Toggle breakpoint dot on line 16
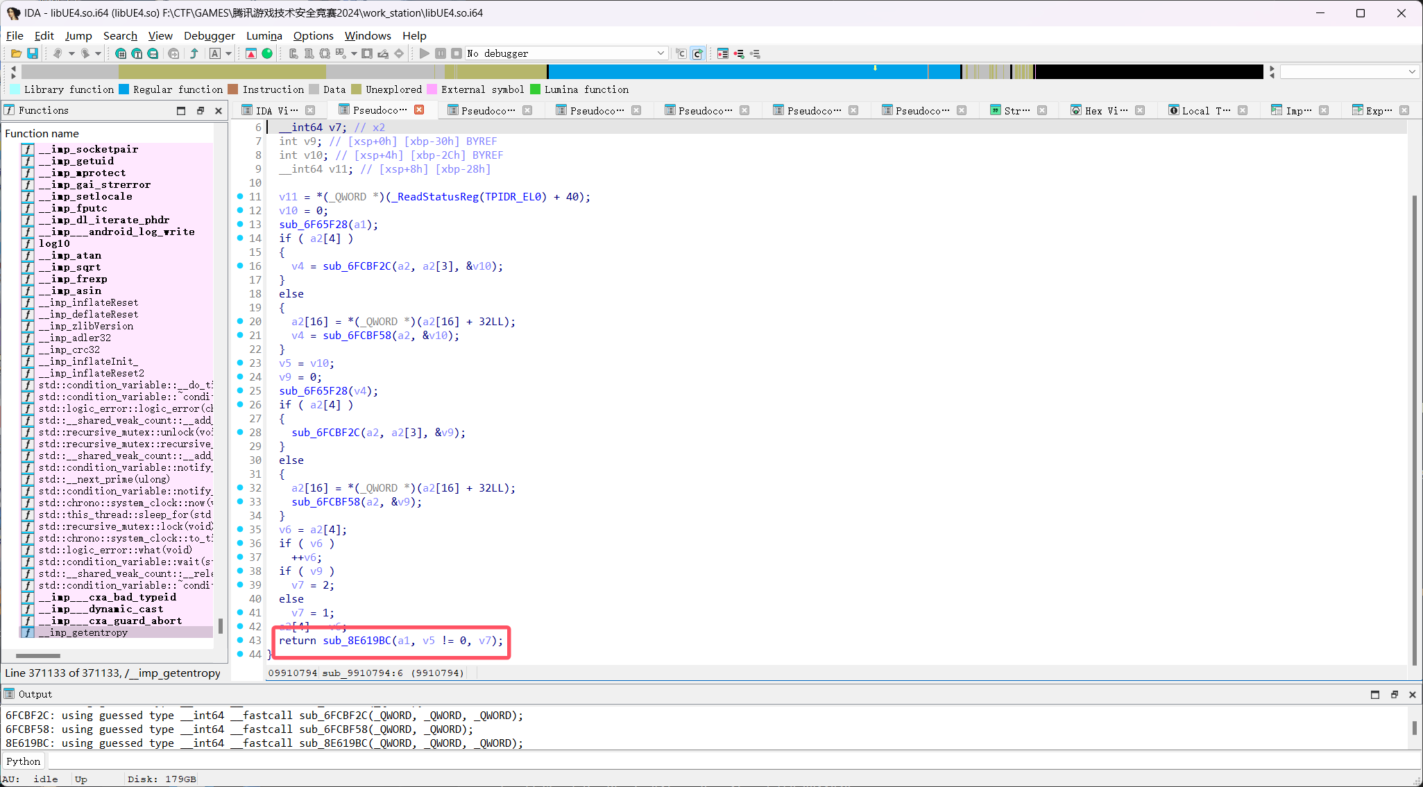This screenshot has height=787, width=1423. pos(240,266)
